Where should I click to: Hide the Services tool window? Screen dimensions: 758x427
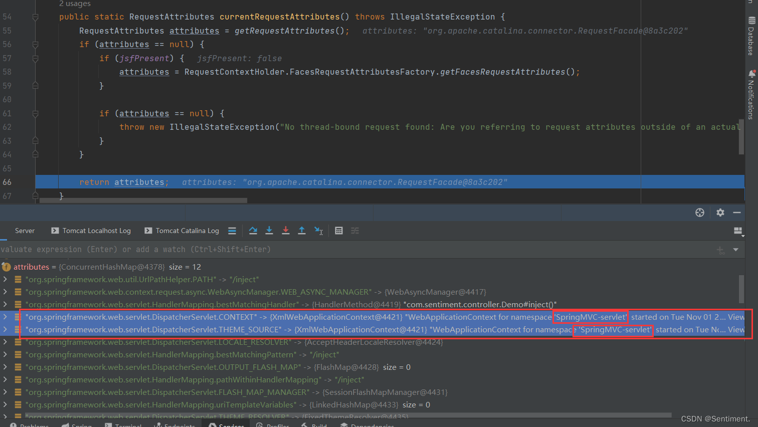737,212
